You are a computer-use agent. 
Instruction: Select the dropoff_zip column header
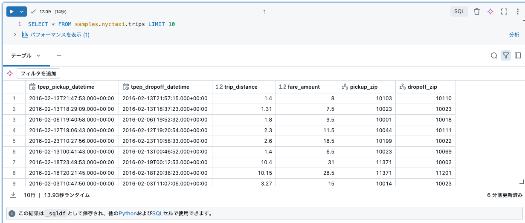tap(425, 87)
